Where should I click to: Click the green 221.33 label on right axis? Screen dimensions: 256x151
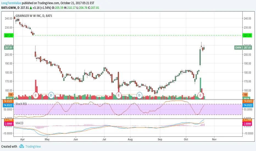247,35
